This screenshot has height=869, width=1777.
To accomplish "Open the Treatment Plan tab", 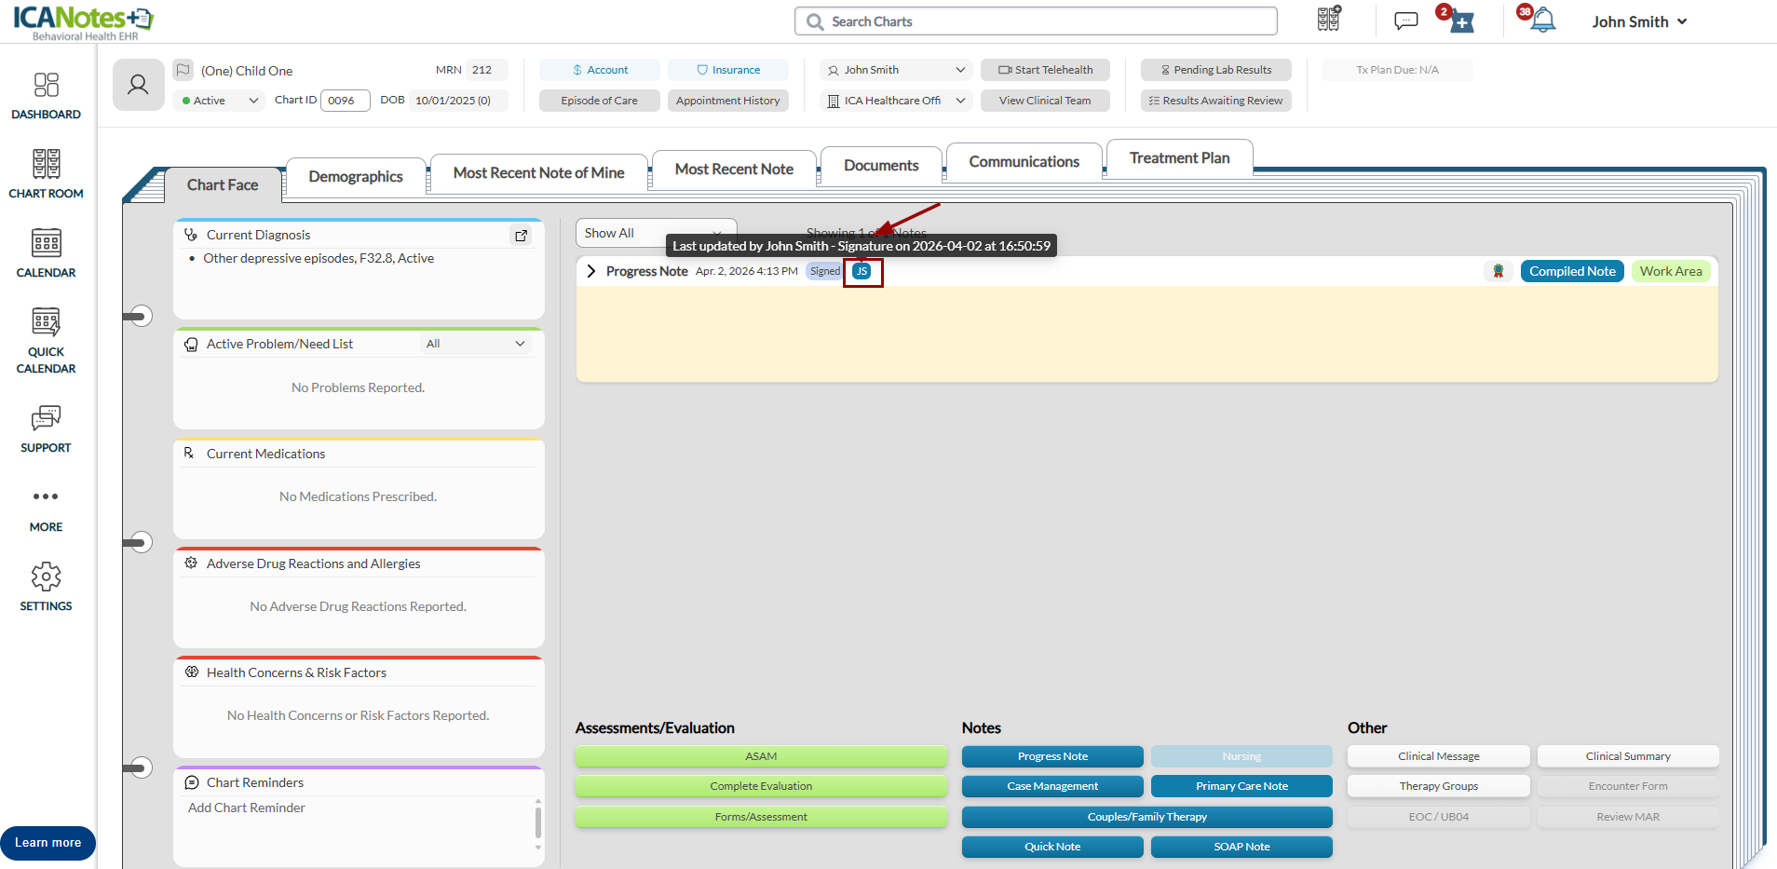I will tap(1179, 158).
